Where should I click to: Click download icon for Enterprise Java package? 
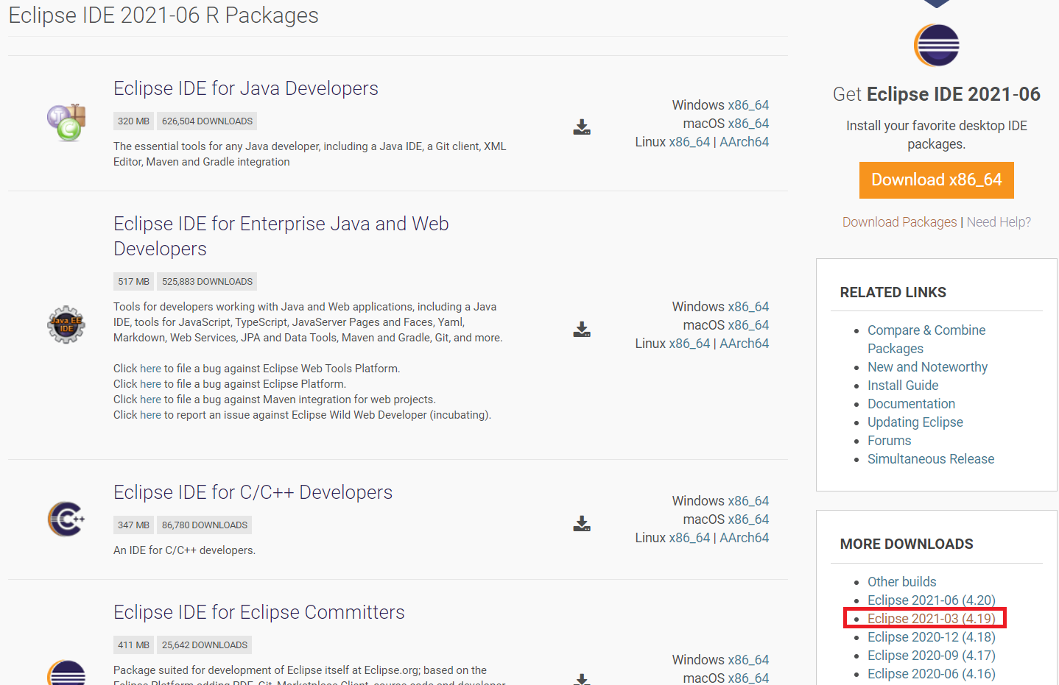point(582,329)
